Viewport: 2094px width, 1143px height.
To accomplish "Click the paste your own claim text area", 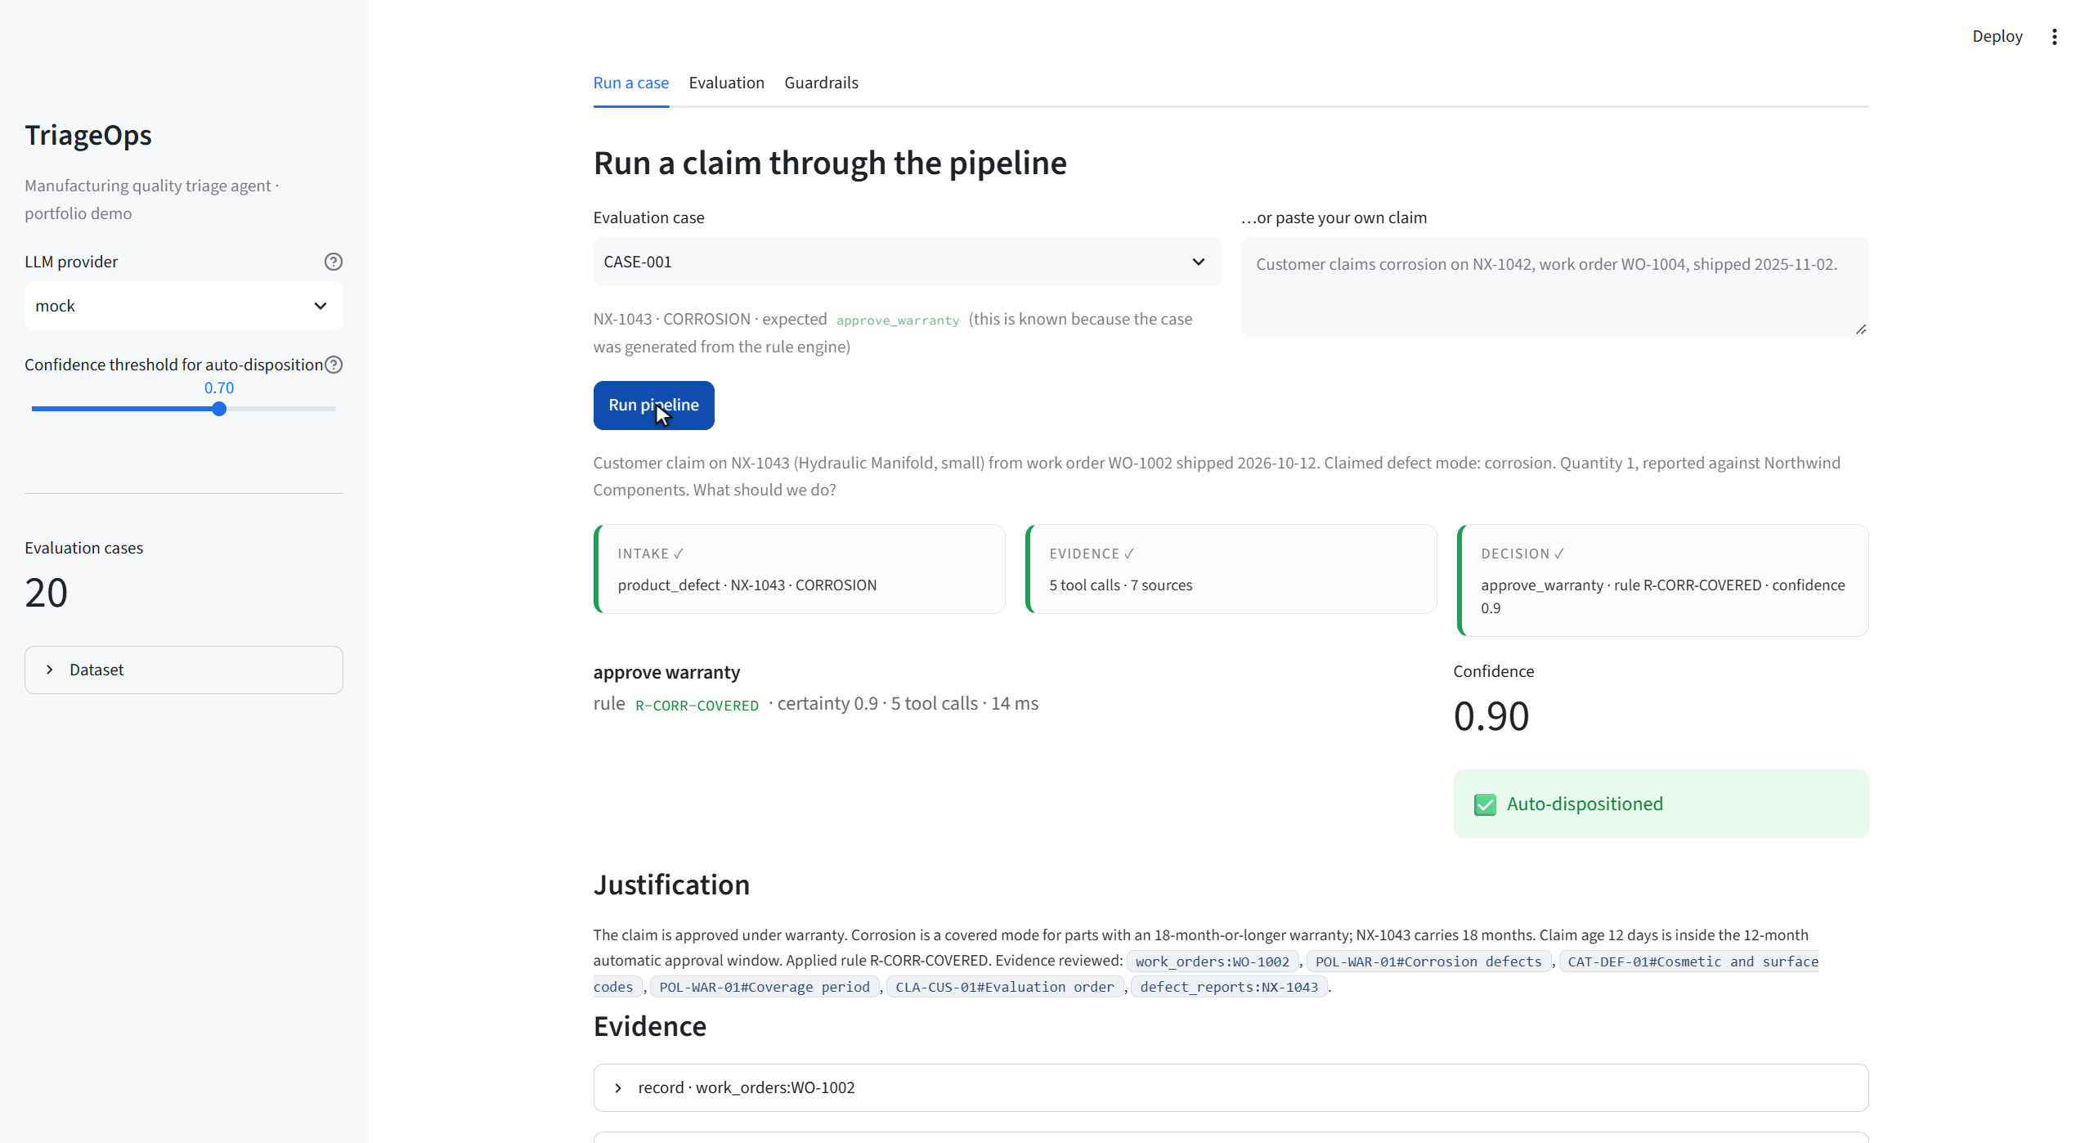I will coord(1554,287).
